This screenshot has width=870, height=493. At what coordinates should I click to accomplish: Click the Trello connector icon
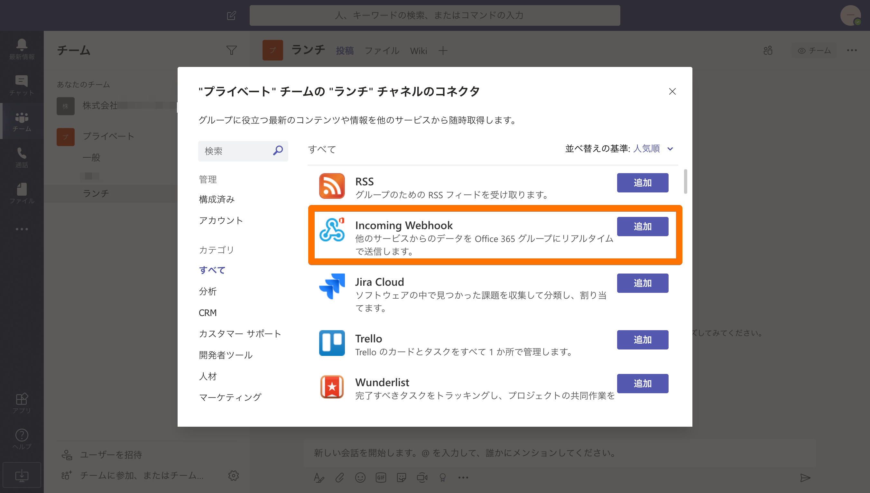[332, 343]
